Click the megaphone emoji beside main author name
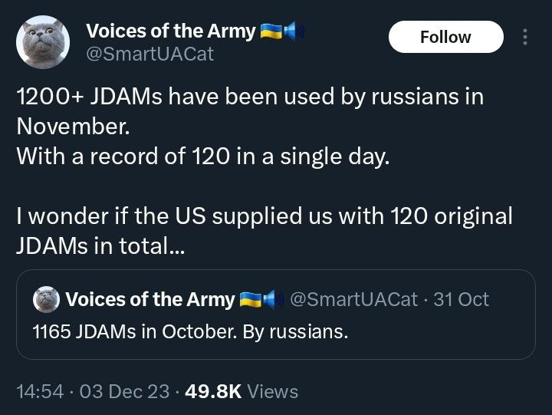 (294, 31)
